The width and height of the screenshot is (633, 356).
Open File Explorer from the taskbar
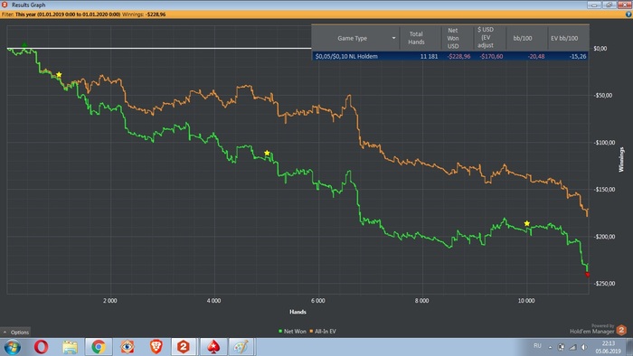coord(70,347)
